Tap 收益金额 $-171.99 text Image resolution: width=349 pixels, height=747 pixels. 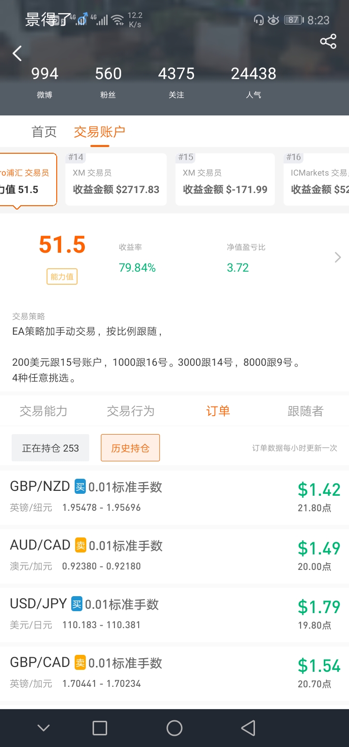tap(225, 190)
